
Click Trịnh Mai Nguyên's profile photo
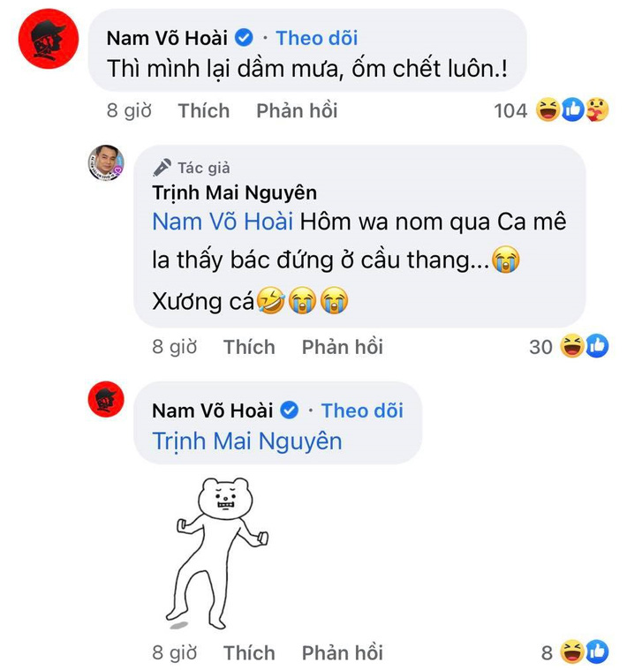pyautogui.click(x=106, y=162)
